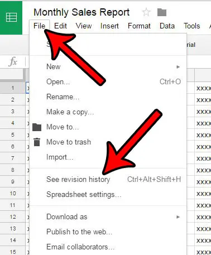
Task: Click the xxxx cell in row 14
Action: tap(203, 240)
